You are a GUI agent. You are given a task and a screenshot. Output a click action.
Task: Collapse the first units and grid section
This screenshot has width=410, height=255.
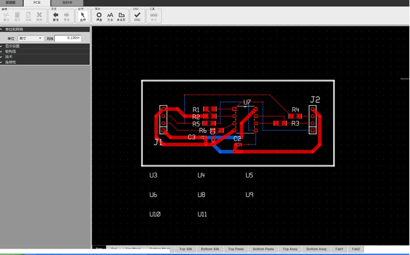45,29
